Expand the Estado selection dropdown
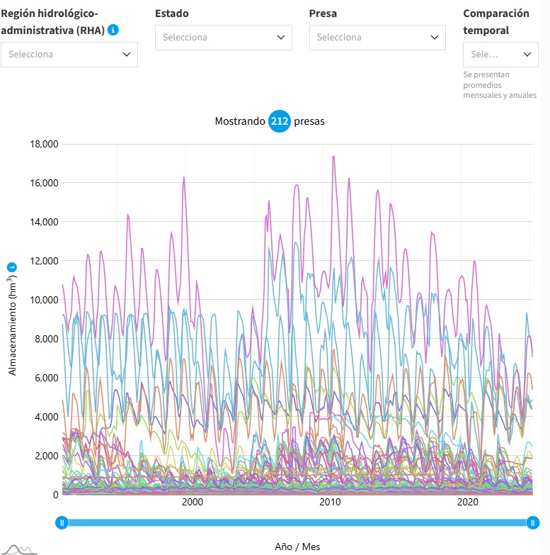The height and width of the screenshot is (555, 550). (x=223, y=37)
